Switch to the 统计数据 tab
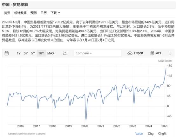Screen dimensions: 176x140 coord(20,13)
